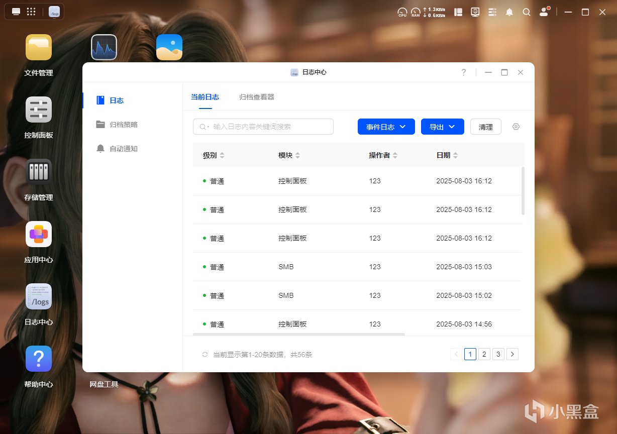Click the RAM usage indicator
This screenshot has height=434, width=617.
(x=416, y=12)
